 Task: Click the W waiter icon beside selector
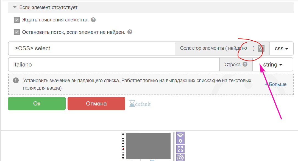[x=261, y=48]
